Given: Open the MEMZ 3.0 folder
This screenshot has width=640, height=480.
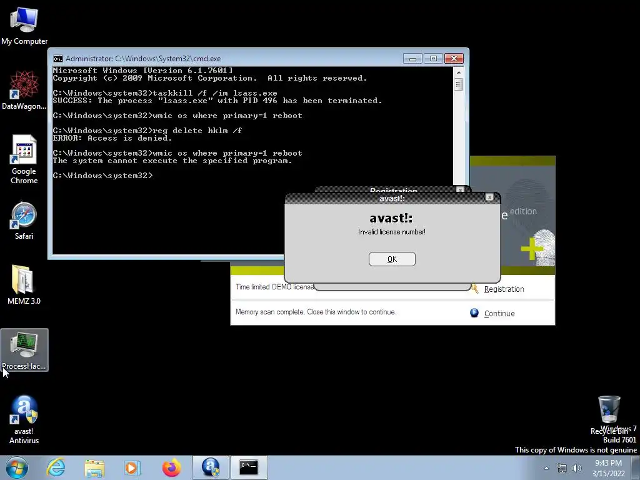Looking at the screenshot, I should coord(24,284).
